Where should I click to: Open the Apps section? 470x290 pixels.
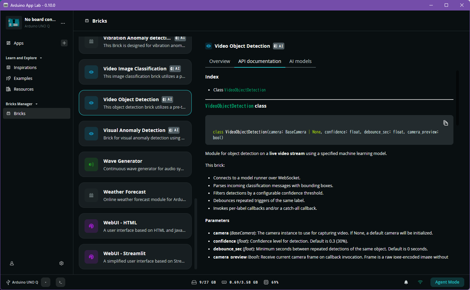[x=19, y=43]
